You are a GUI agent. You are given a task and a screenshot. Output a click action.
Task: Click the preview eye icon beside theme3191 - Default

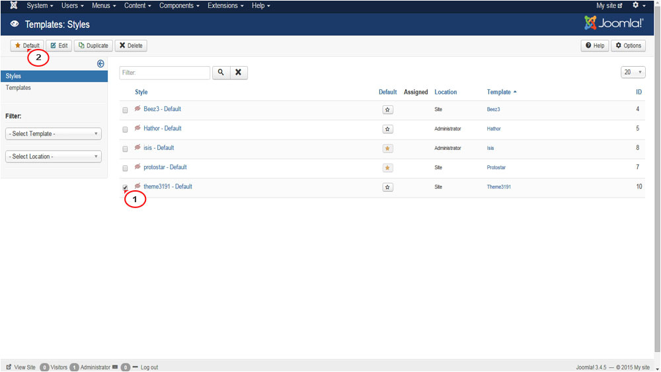pyautogui.click(x=137, y=186)
